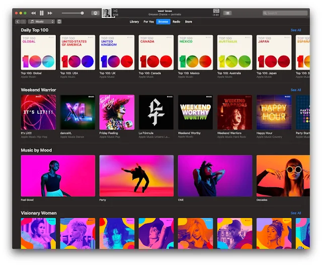
Task: Toggle shuffle mode icon
Action: pyautogui.click(x=115, y=11)
